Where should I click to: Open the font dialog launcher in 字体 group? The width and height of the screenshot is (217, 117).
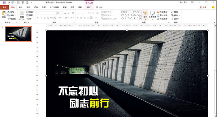[x=74, y=23]
